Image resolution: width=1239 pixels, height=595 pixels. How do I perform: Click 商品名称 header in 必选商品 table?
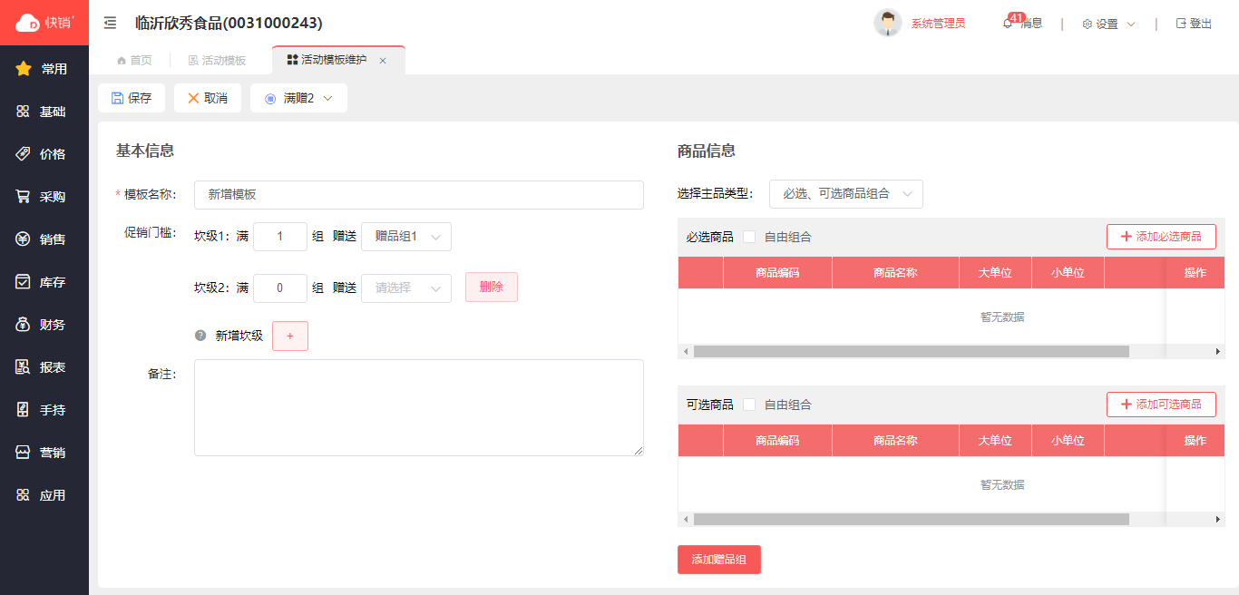(x=895, y=273)
